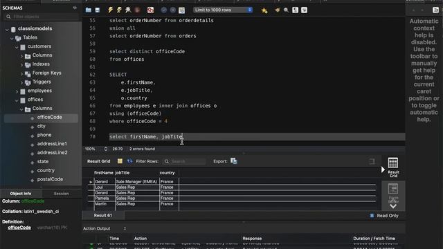The height and width of the screenshot is (249, 443).
Task: Beautify query with the broom icon
Action: point(278,10)
